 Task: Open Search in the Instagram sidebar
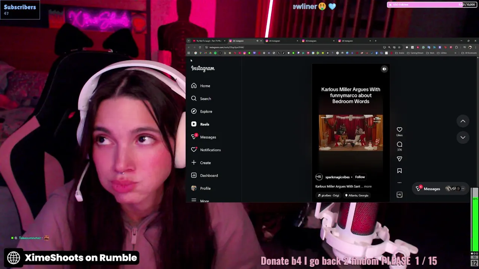pyautogui.click(x=201, y=99)
